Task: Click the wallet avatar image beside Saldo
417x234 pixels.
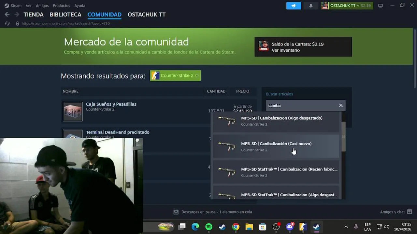Action: (x=264, y=46)
